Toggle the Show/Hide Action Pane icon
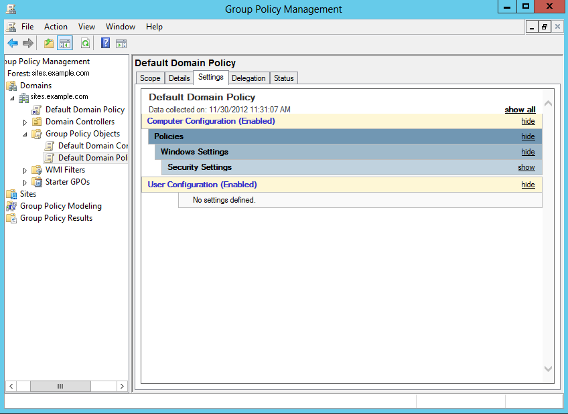 click(121, 43)
